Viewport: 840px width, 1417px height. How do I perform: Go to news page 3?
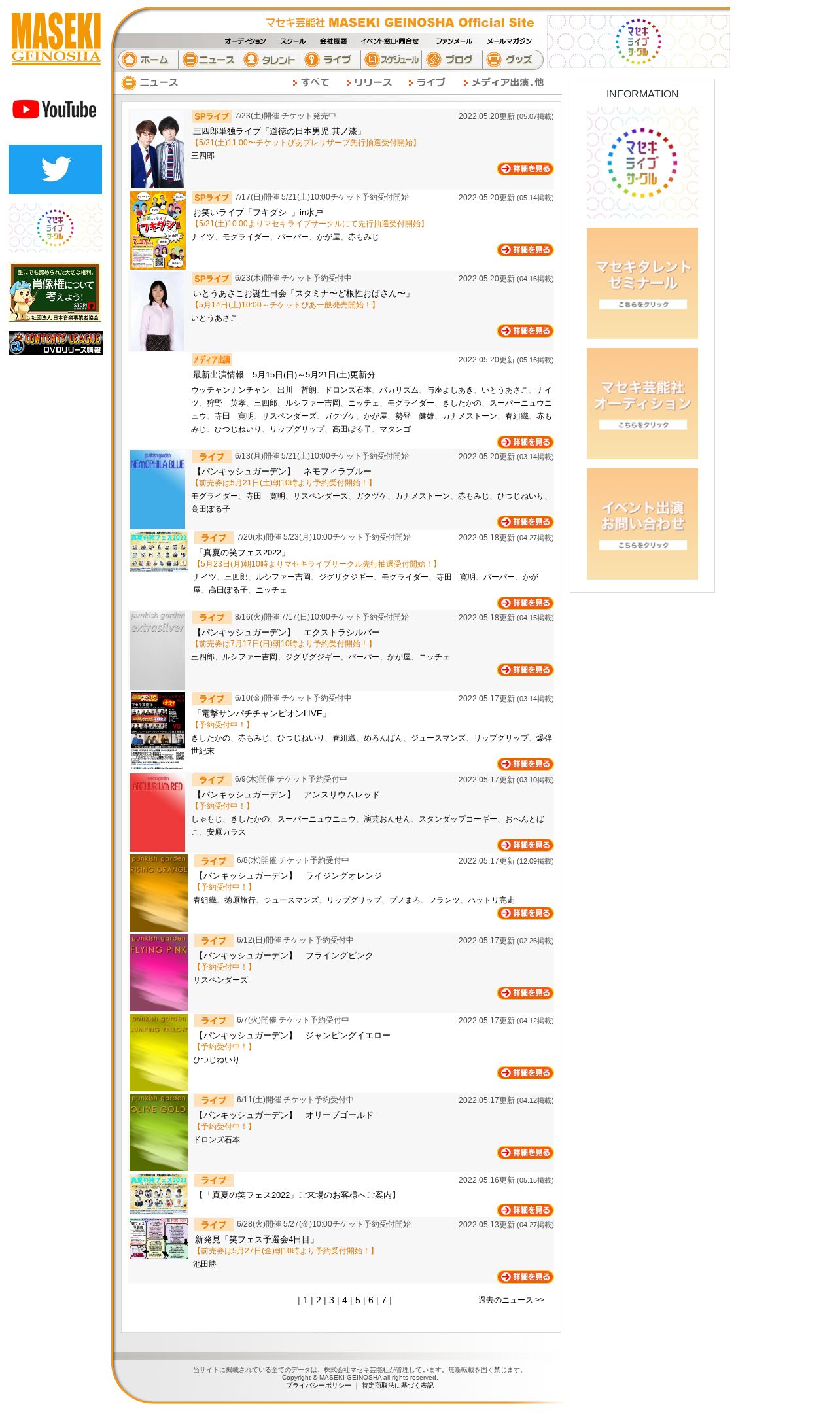point(332,1300)
